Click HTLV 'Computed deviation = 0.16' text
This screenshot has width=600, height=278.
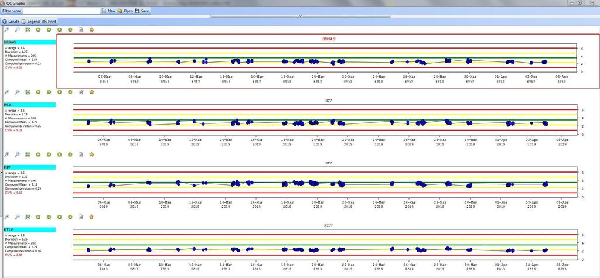click(x=23, y=251)
